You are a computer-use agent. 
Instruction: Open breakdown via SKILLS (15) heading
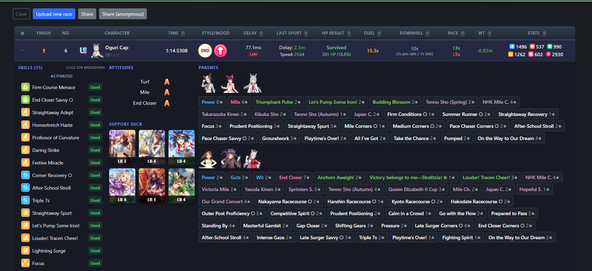[30, 68]
